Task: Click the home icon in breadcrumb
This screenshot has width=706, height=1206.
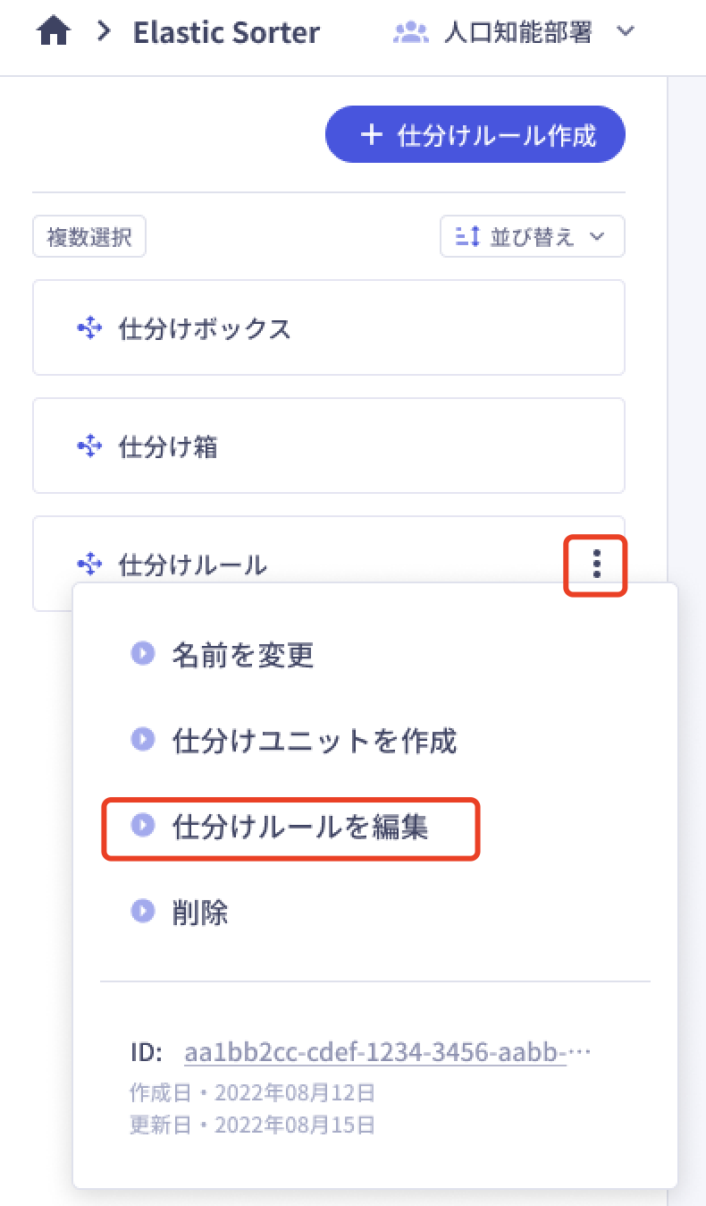Action: point(53,31)
